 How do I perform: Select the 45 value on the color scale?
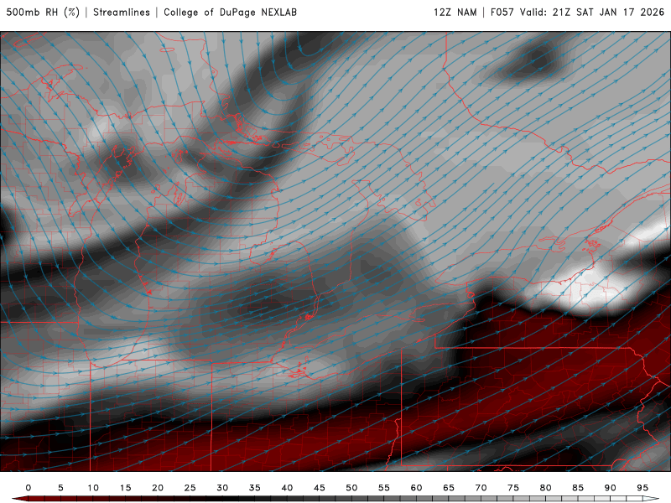pos(320,488)
